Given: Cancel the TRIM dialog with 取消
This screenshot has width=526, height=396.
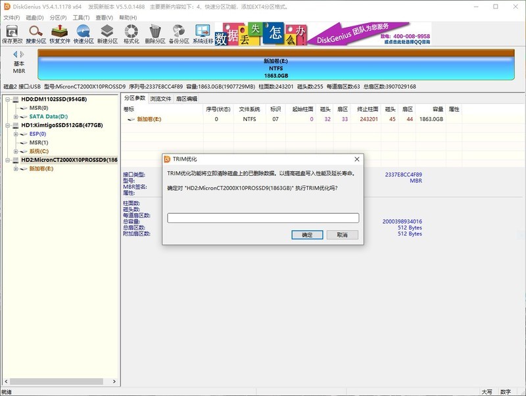Looking at the screenshot, I should click(342, 235).
